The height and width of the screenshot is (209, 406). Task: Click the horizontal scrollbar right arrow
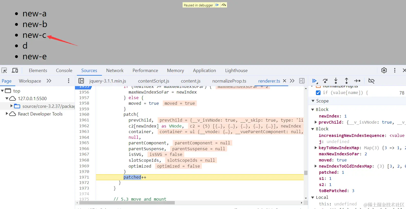(302, 203)
